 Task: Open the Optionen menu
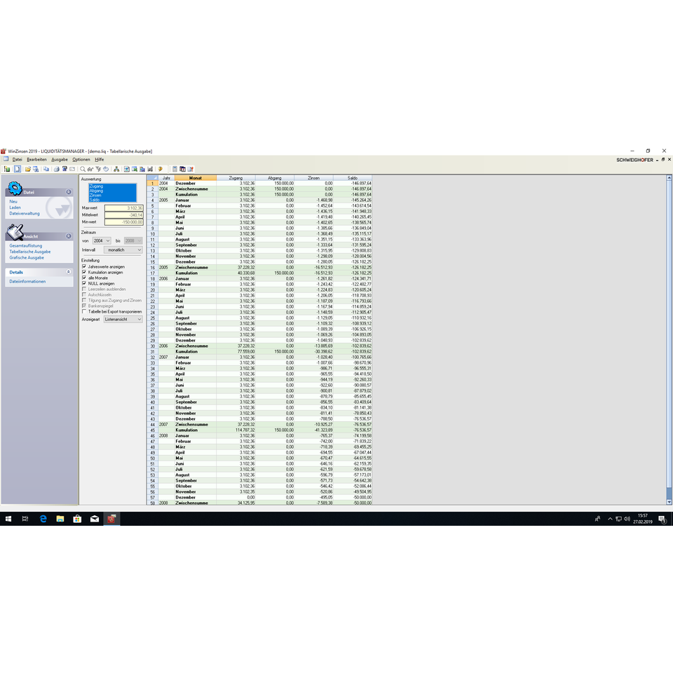81,159
